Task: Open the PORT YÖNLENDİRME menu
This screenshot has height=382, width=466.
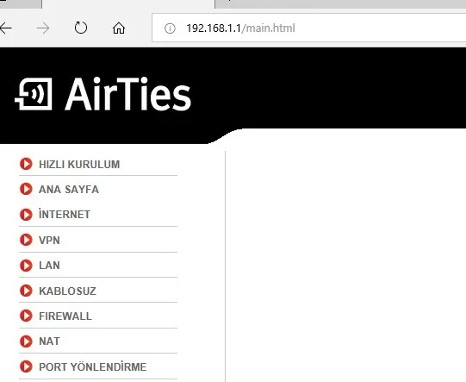Action: tap(93, 366)
